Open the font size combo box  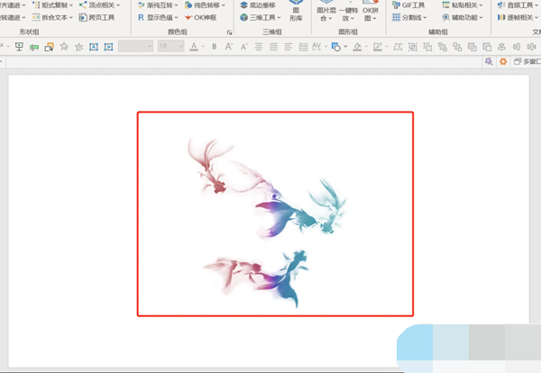169,46
